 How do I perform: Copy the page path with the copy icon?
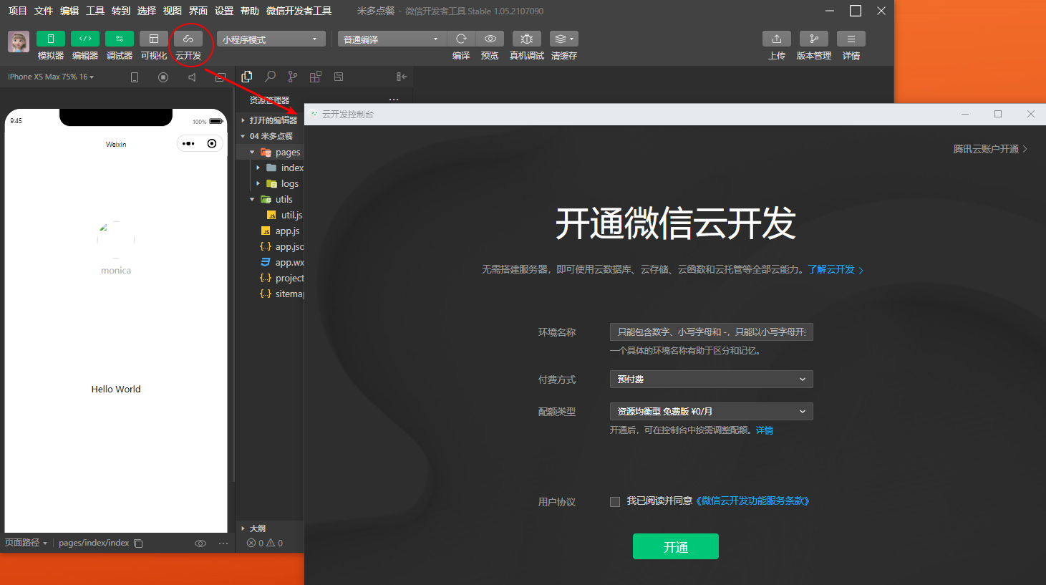point(139,543)
